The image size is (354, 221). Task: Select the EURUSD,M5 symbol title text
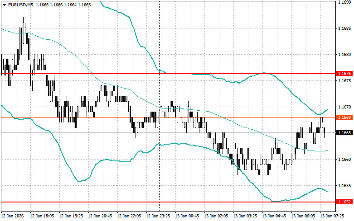(x=20, y=5)
